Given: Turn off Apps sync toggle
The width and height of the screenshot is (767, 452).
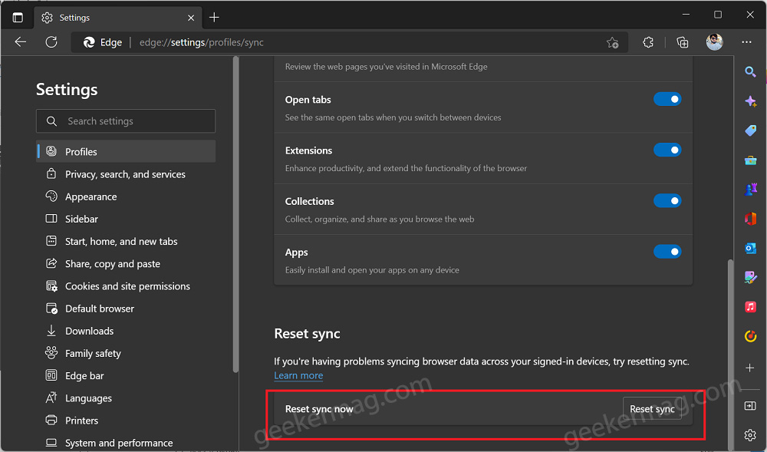Looking at the screenshot, I should pyautogui.click(x=667, y=252).
